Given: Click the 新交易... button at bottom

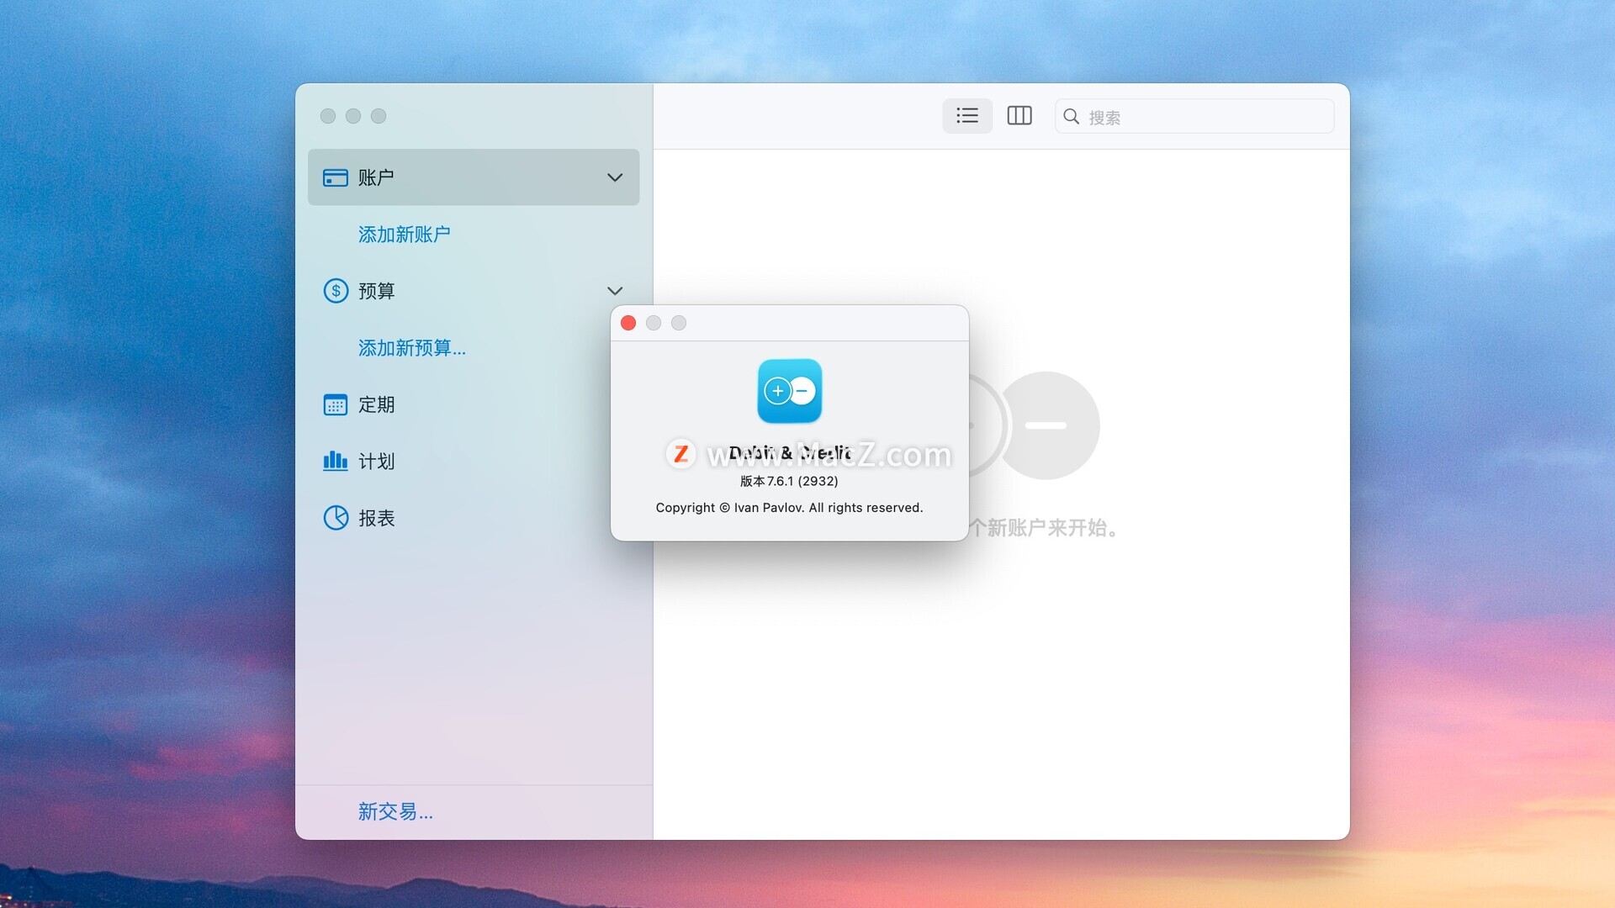Looking at the screenshot, I should point(395,811).
